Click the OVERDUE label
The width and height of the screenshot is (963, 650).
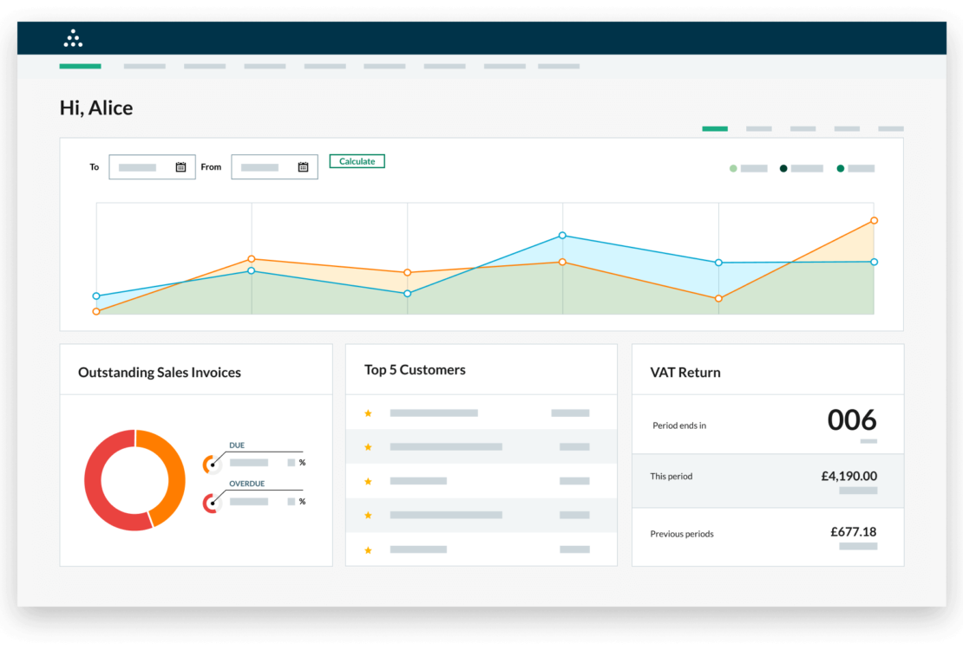click(247, 484)
